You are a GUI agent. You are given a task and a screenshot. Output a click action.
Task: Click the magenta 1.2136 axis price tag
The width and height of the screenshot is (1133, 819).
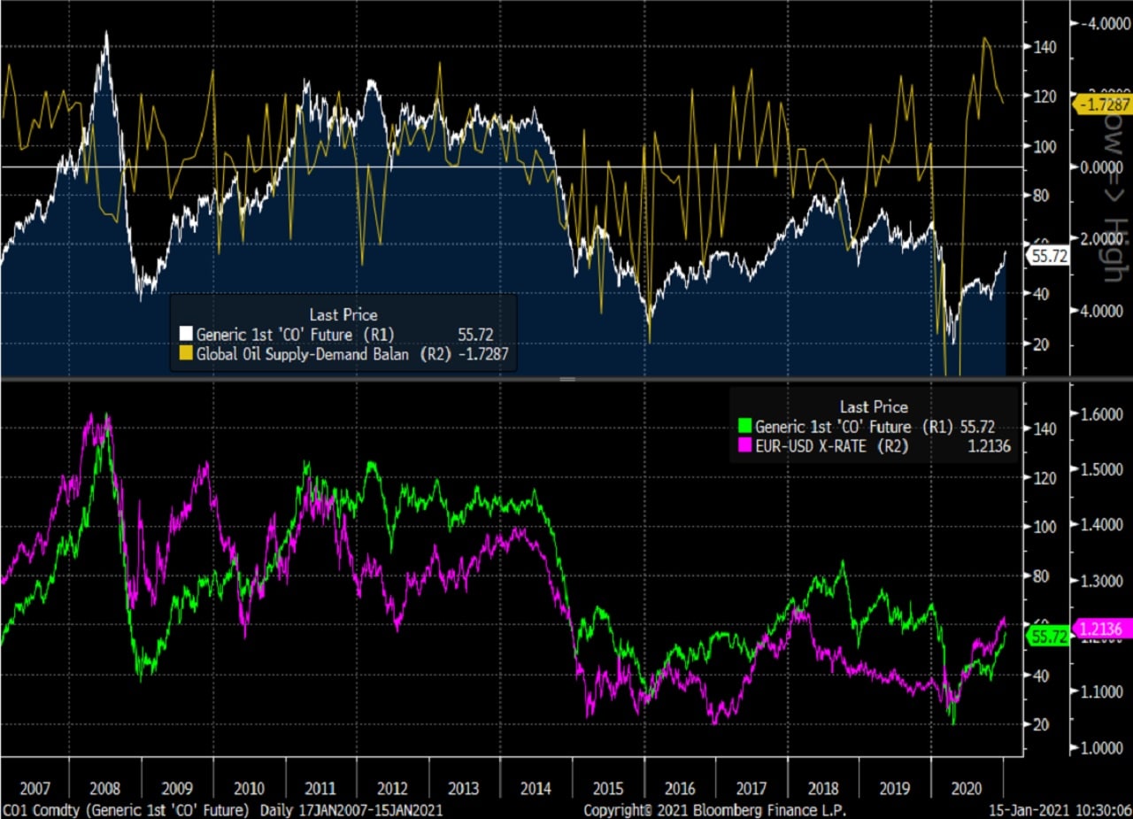(1100, 629)
